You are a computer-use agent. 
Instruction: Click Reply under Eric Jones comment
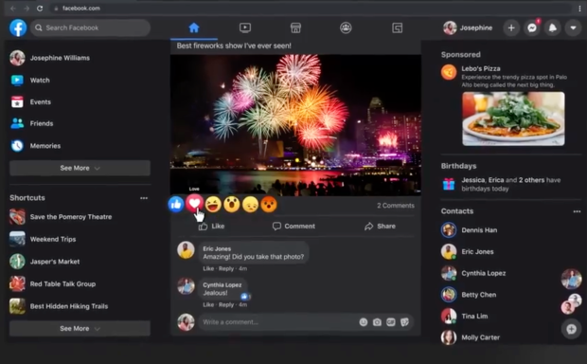226,268
